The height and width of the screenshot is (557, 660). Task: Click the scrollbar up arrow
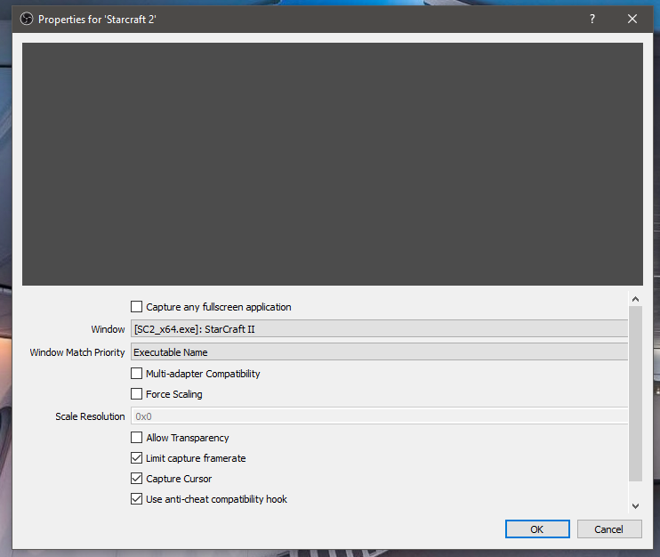click(636, 299)
